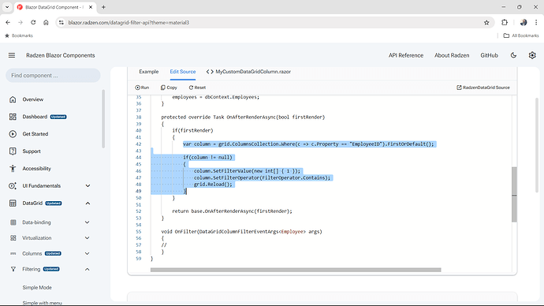Click the Data-binding icon
Viewport: 544px width, 306px height.
tap(13, 222)
